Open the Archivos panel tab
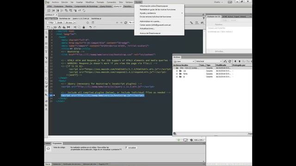This screenshot has width=296, height=166. (177, 57)
